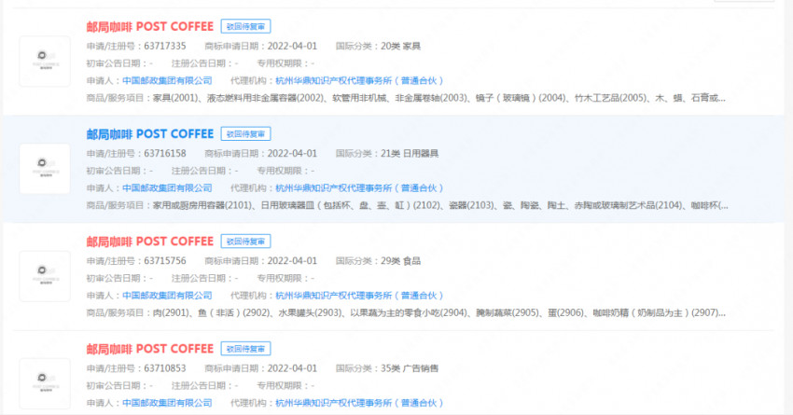Open POST COFFEE title in 35类 广告销售 entry
This screenshot has height=415, width=793.
pyautogui.click(x=149, y=349)
